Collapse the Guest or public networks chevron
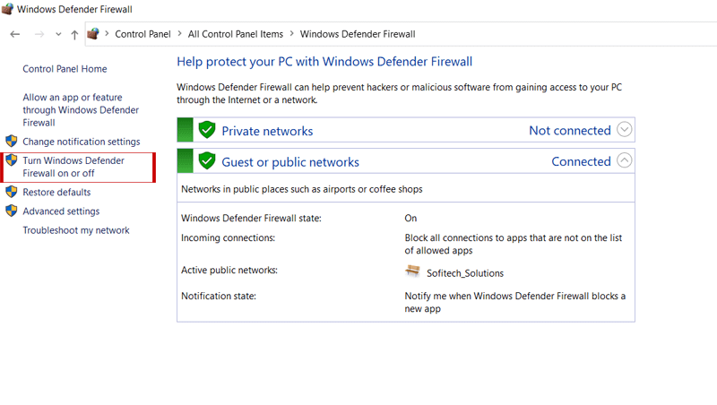The height and width of the screenshot is (405, 717). (624, 160)
